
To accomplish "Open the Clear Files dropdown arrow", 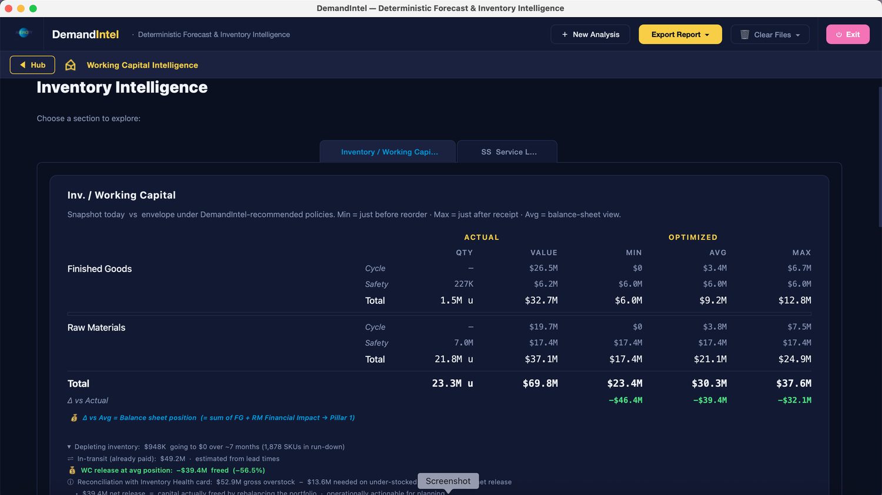I will [x=798, y=35].
